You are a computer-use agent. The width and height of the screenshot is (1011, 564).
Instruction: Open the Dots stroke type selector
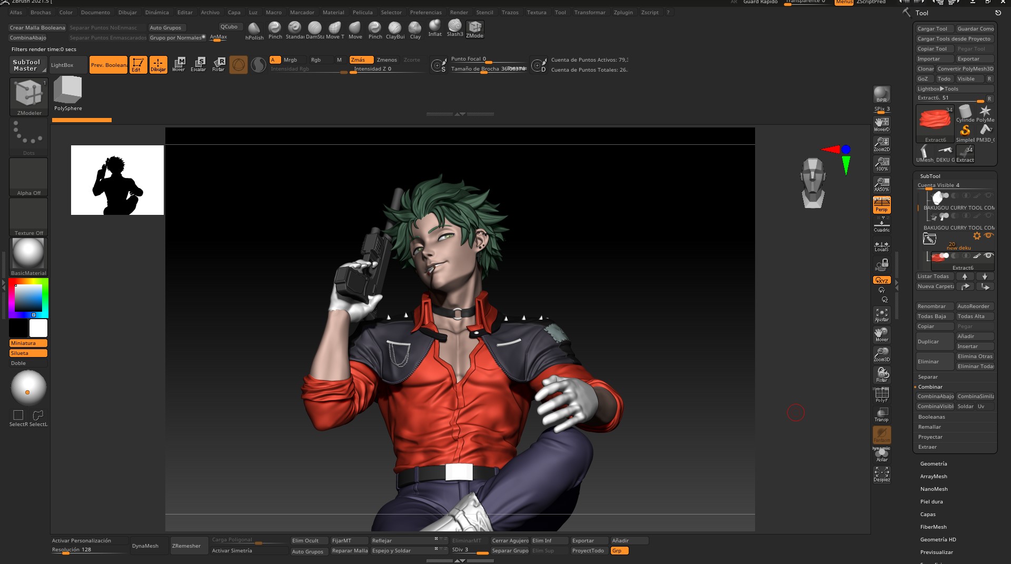[x=29, y=137]
